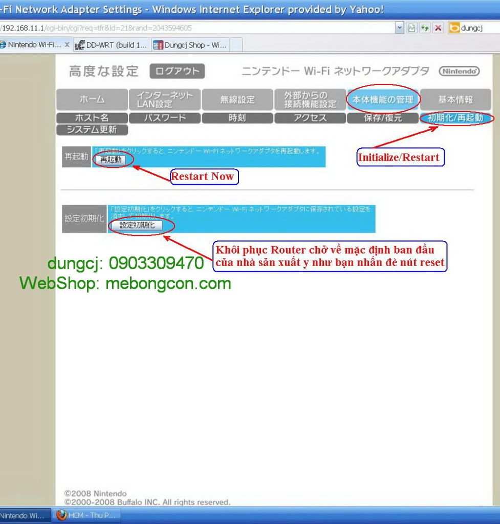Click the URL address bar field
Image resolution: width=500 pixels, height=524 pixels.
point(205,28)
